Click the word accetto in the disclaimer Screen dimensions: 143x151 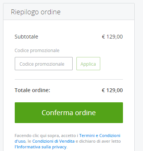click(x=68, y=136)
